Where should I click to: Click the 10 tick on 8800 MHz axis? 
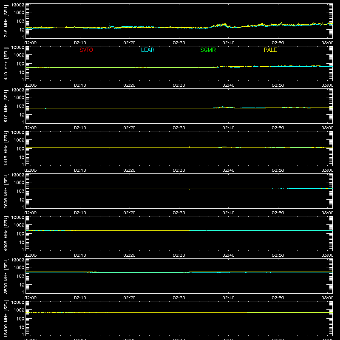pyautogui.click(x=22, y=285)
